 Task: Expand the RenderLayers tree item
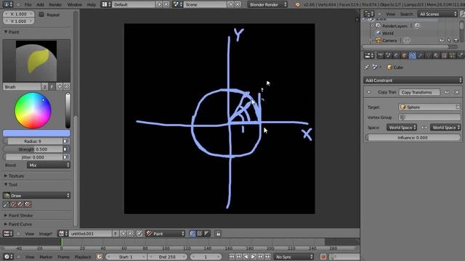[x=373, y=26]
